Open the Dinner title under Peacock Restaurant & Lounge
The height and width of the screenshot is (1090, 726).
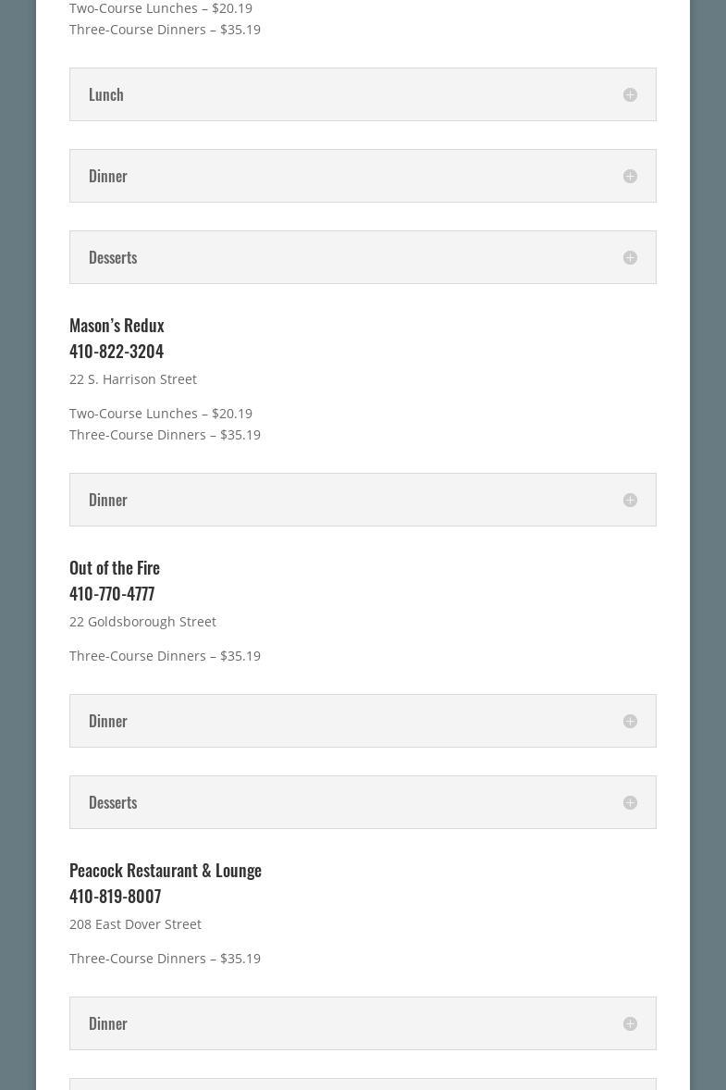(x=108, y=1023)
